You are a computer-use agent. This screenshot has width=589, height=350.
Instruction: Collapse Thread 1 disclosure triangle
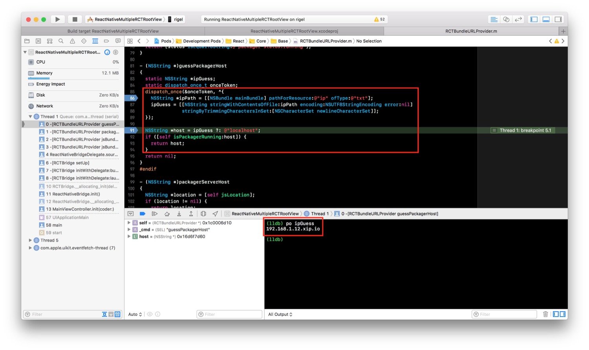tap(31, 117)
